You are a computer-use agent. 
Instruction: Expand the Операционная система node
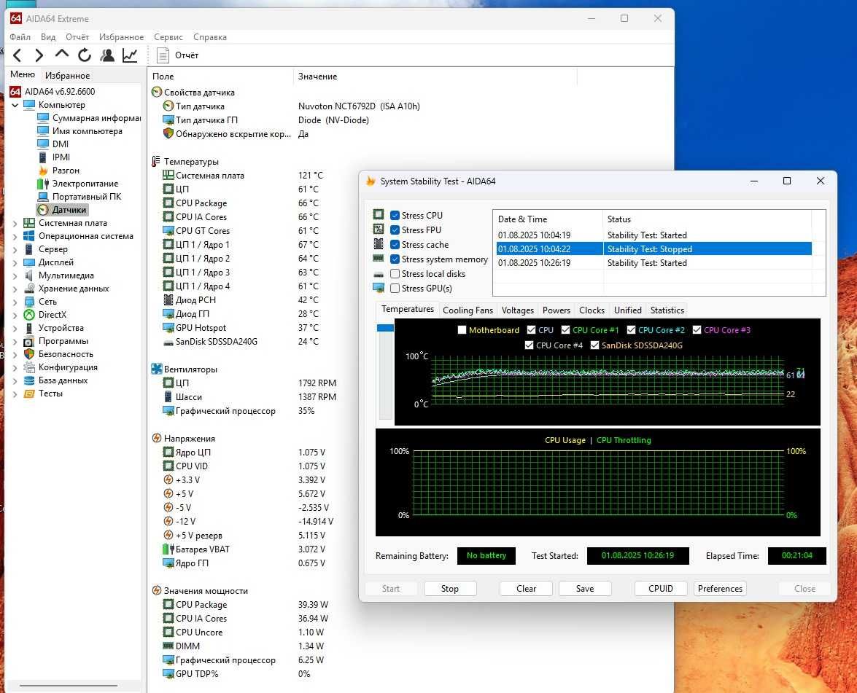[15, 236]
